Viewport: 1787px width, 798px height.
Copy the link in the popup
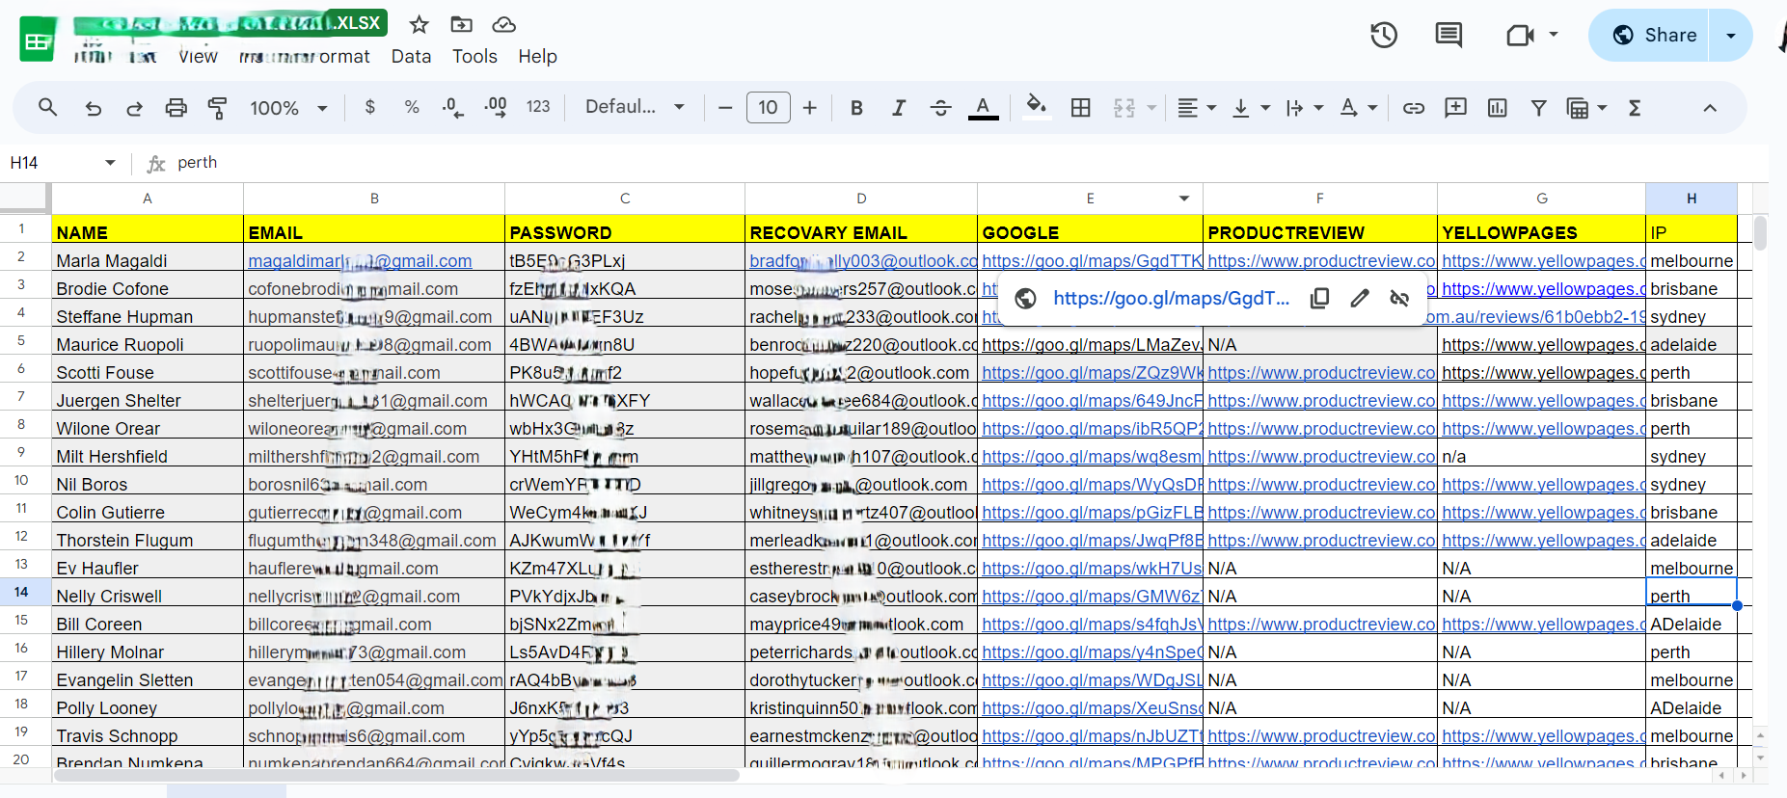(x=1319, y=299)
